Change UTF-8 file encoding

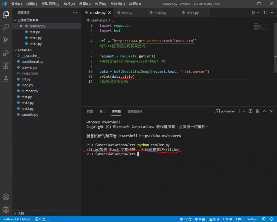[227, 219]
